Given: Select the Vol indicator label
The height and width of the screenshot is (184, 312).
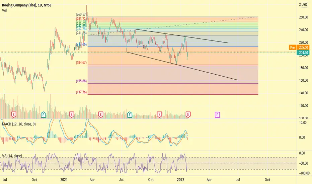Looking at the screenshot, I should [4, 10].
